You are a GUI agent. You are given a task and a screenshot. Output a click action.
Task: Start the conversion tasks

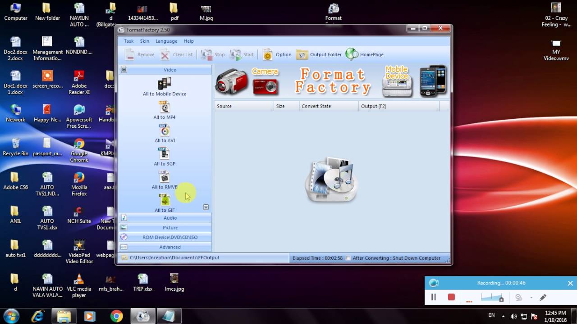coord(242,54)
